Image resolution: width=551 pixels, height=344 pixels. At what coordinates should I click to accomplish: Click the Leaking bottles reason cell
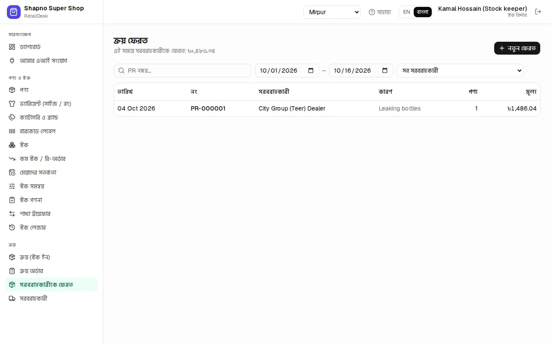(399, 108)
